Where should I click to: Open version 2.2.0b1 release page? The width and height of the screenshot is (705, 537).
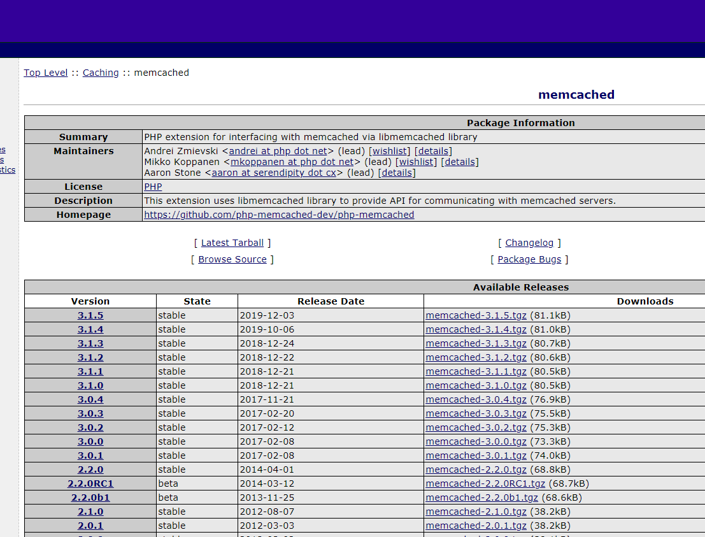coord(90,498)
